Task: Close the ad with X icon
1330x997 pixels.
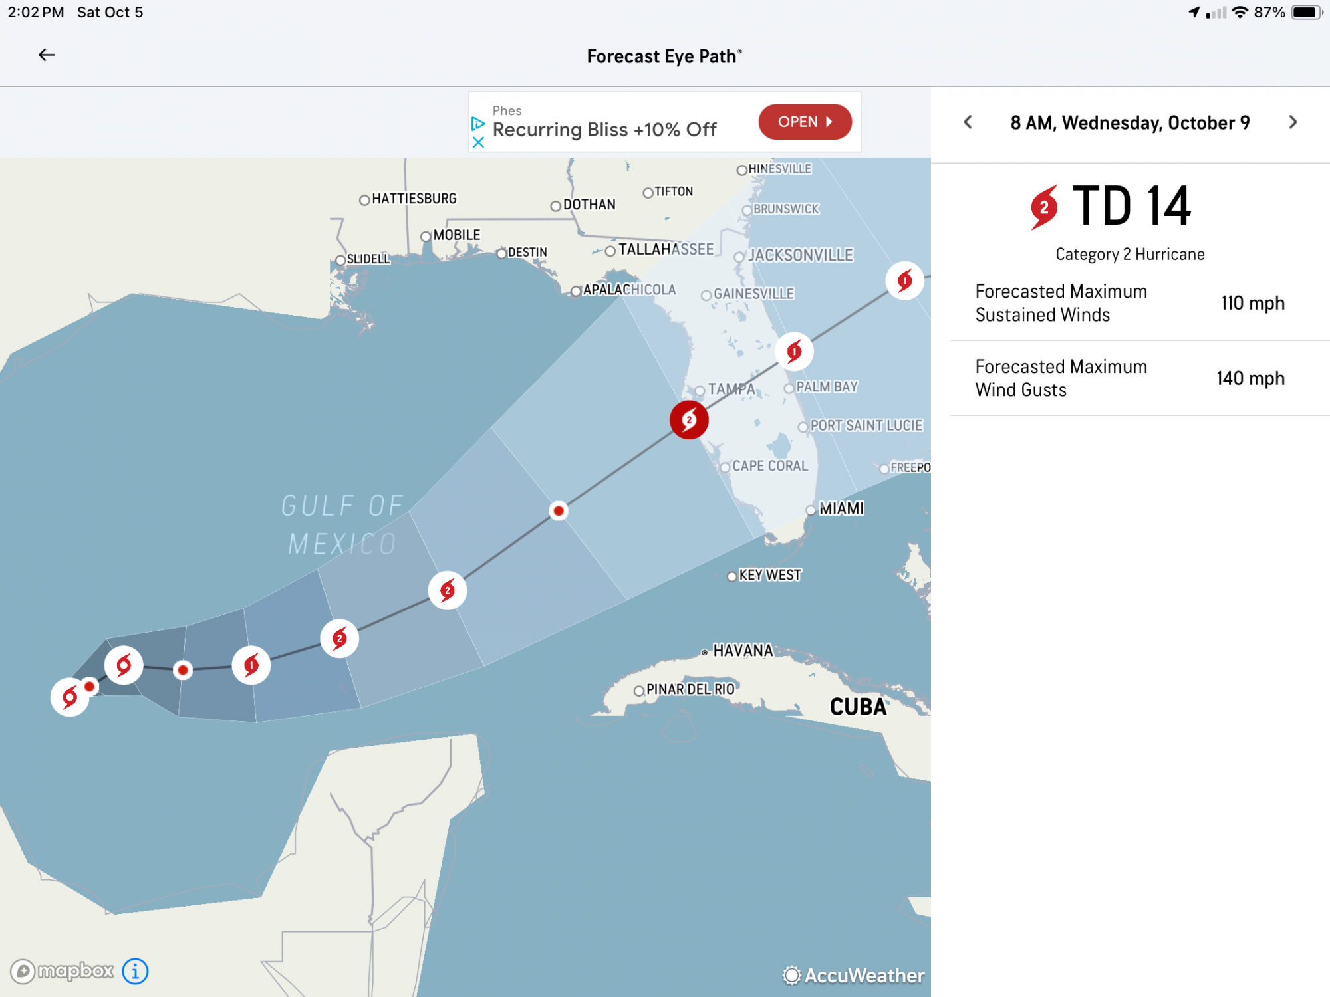Action: [478, 142]
